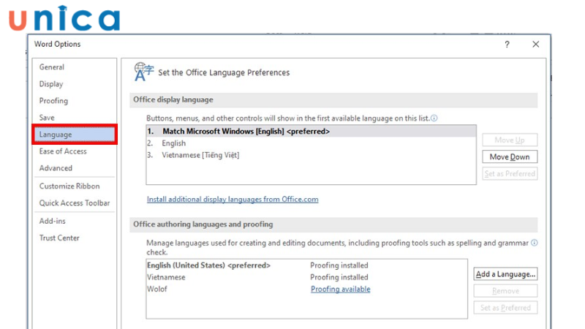Click the Office Language Preferences icon

143,71
